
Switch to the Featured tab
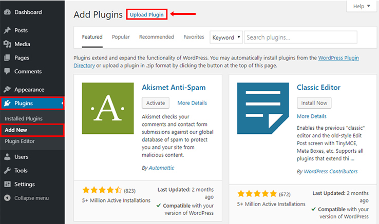coord(92,37)
